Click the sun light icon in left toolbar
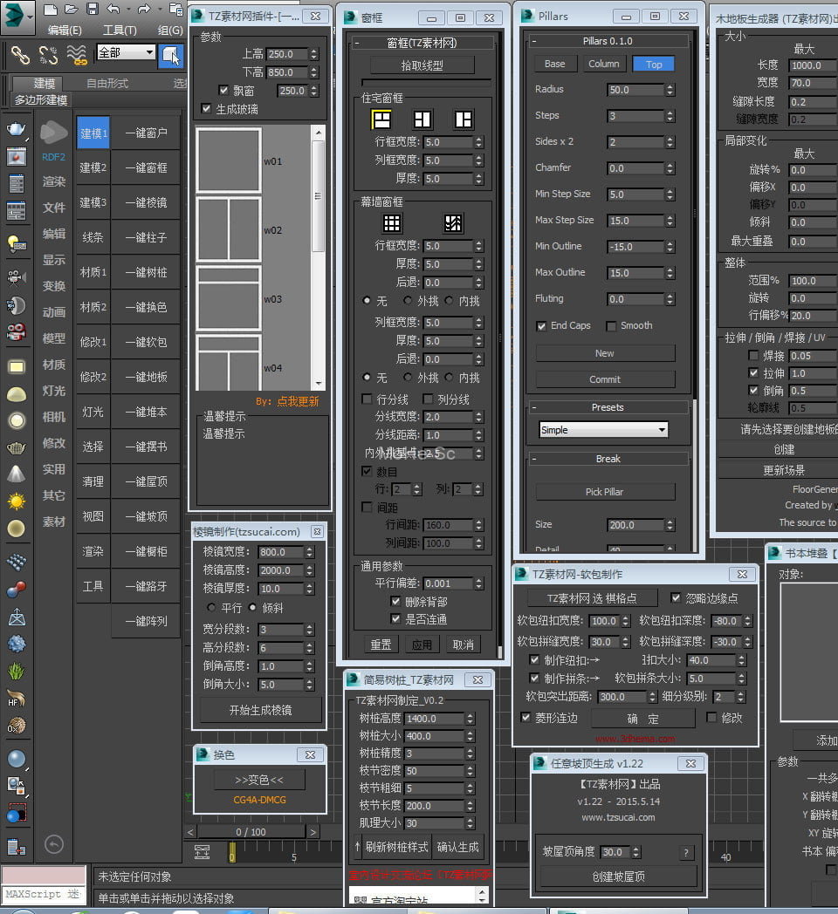The height and width of the screenshot is (914, 838). click(x=16, y=501)
